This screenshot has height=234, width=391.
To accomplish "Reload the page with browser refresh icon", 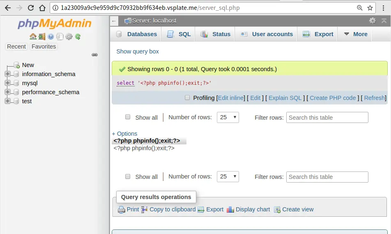I will [31, 8].
